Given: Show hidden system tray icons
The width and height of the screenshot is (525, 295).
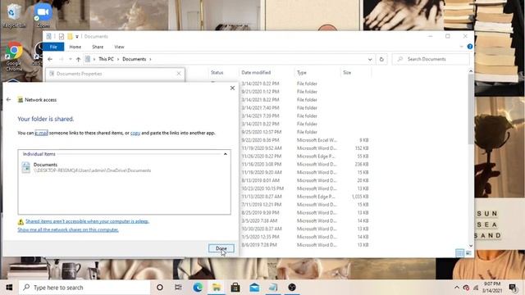Looking at the screenshot, I should click(x=457, y=288).
